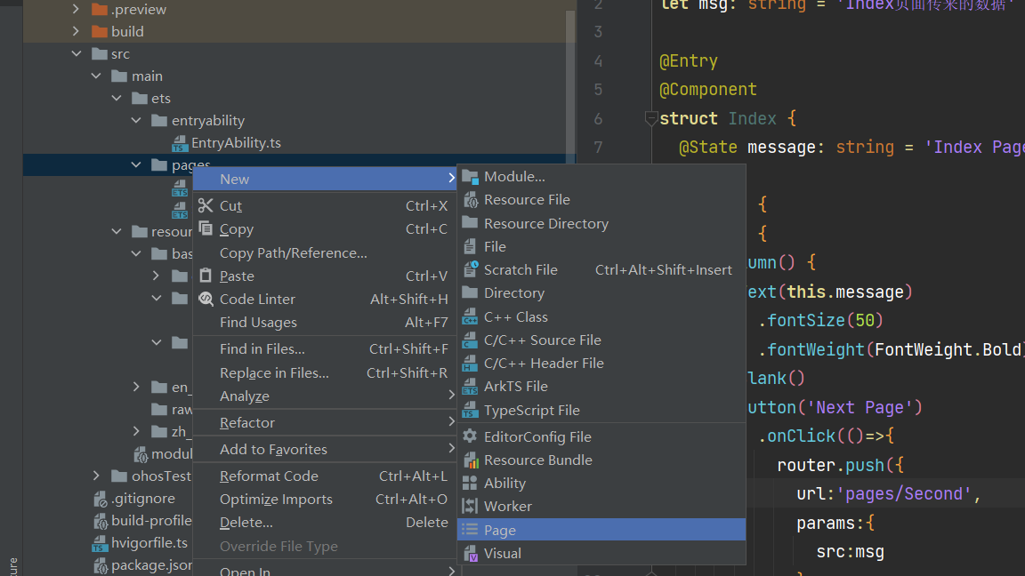Open the Analyze submenu
Viewport: 1025px width, 576px height.
324,396
